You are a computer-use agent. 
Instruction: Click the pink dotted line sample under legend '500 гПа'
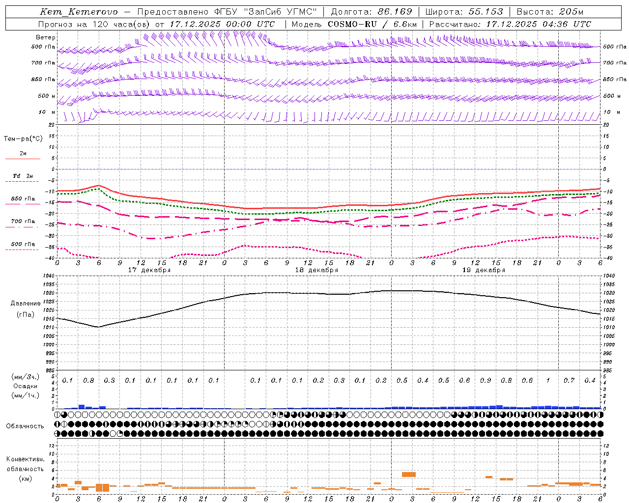[x=23, y=250]
